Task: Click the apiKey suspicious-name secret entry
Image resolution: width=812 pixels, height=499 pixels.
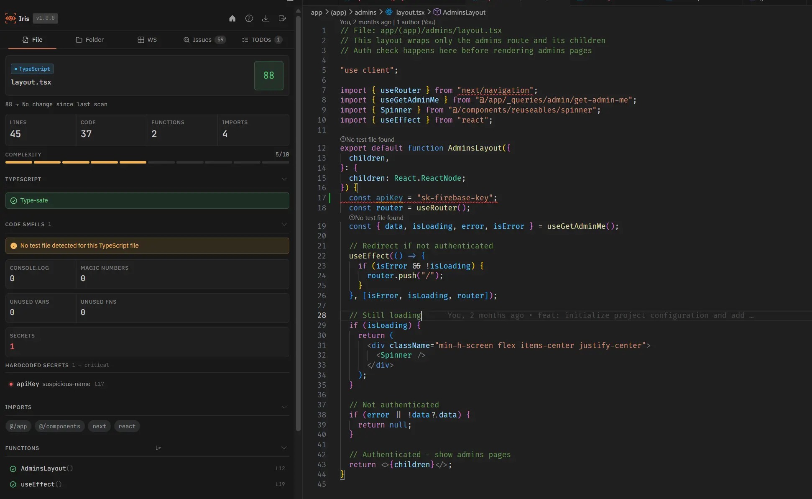Action: (x=147, y=384)
